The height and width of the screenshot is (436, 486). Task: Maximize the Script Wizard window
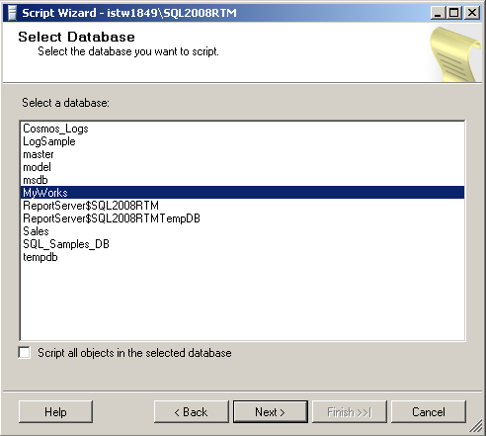point(454,13)
